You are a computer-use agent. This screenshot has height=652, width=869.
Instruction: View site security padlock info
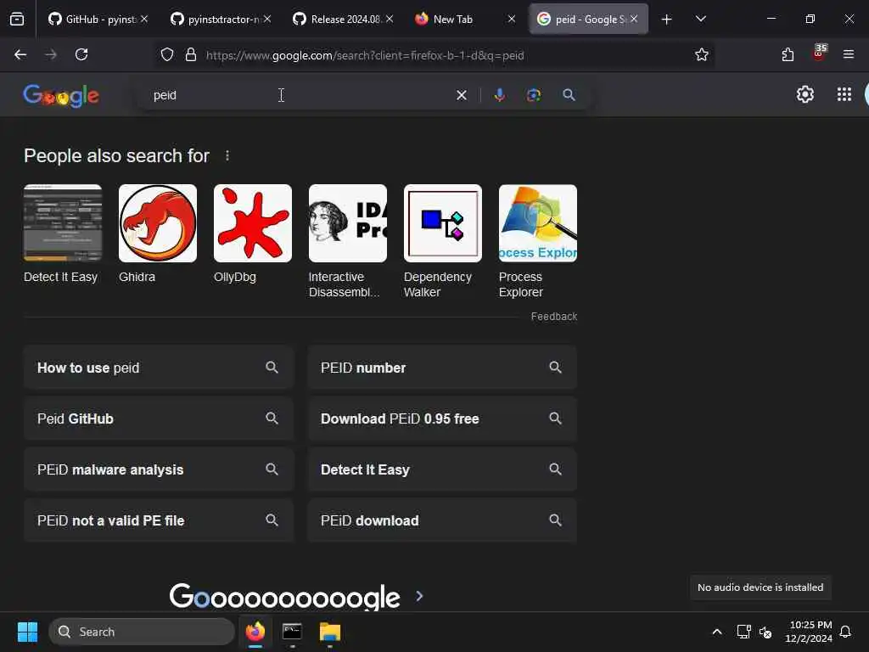pos(191,55)
